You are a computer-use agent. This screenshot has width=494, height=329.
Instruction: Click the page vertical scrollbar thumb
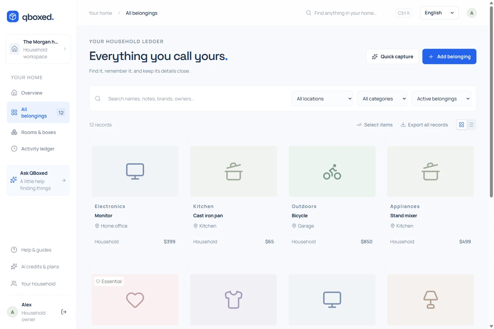491,101
